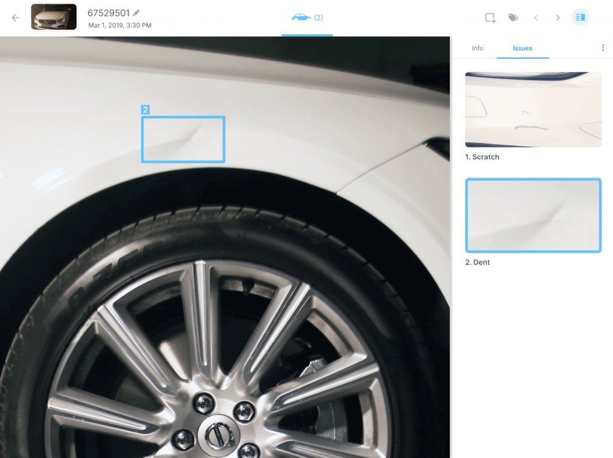This screenshot has width=613, height=458.
Task: Switch to the Info tab
Action: tap(478, 48)
